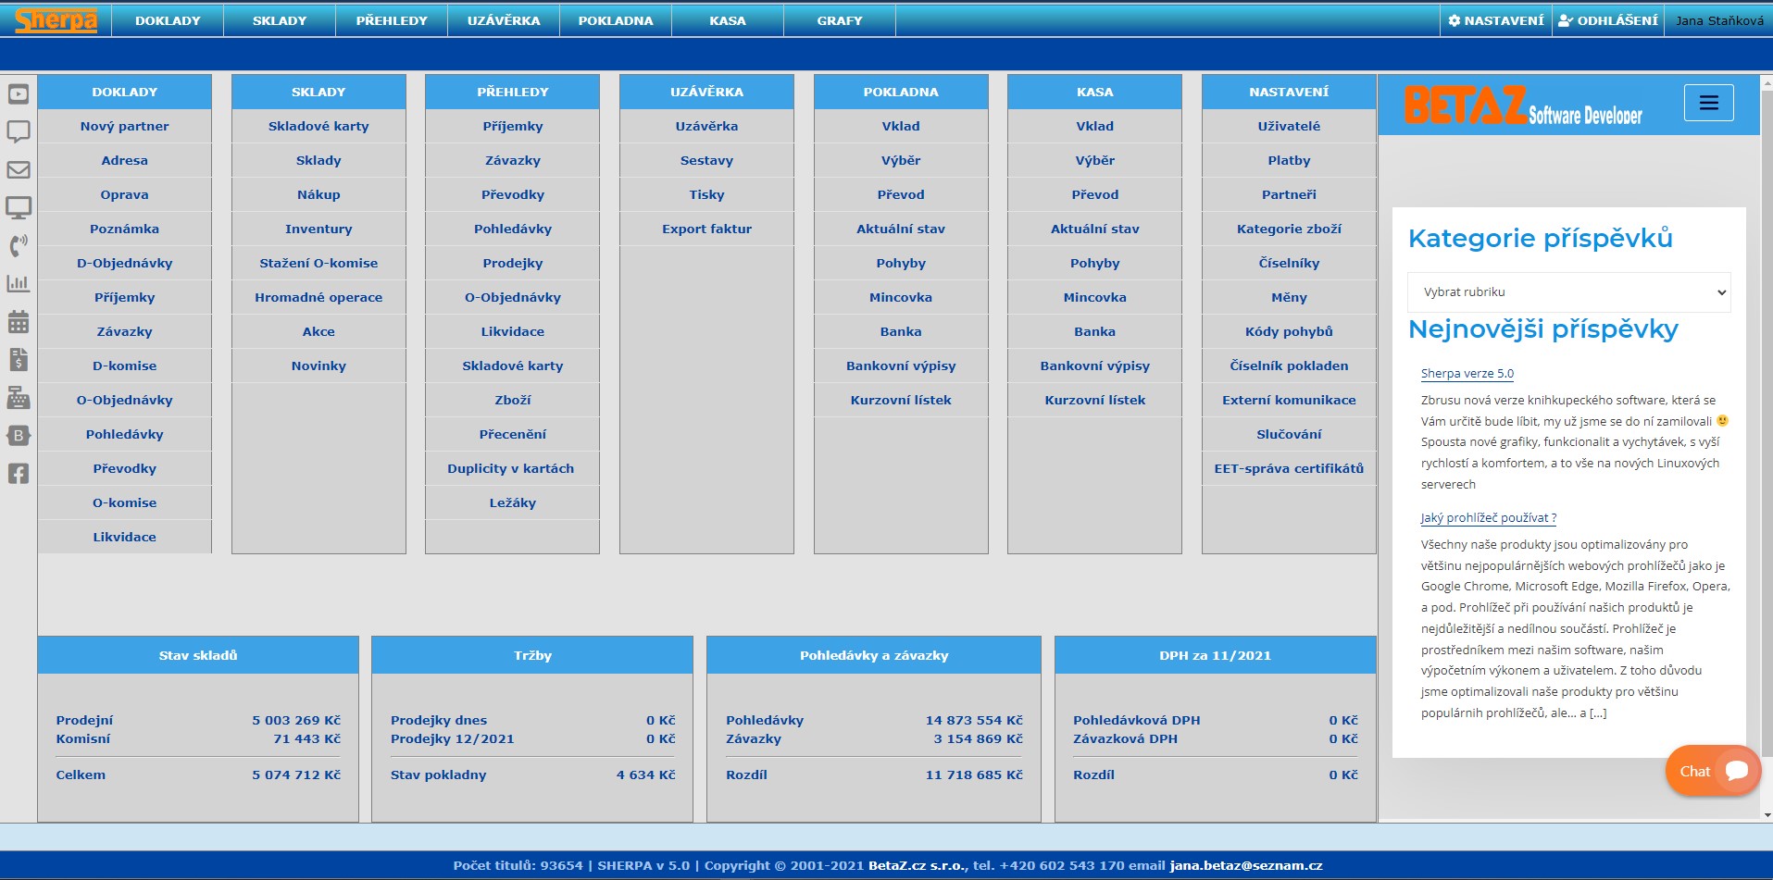The width and height of the screenshot is (1773, 880).
Task: Toggle the BetaZ hamburger menu button
Action: pos(1708,103)
